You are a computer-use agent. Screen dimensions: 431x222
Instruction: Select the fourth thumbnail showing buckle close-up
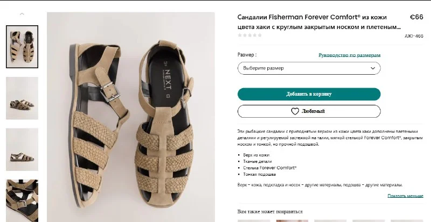(x=22, y=199)
